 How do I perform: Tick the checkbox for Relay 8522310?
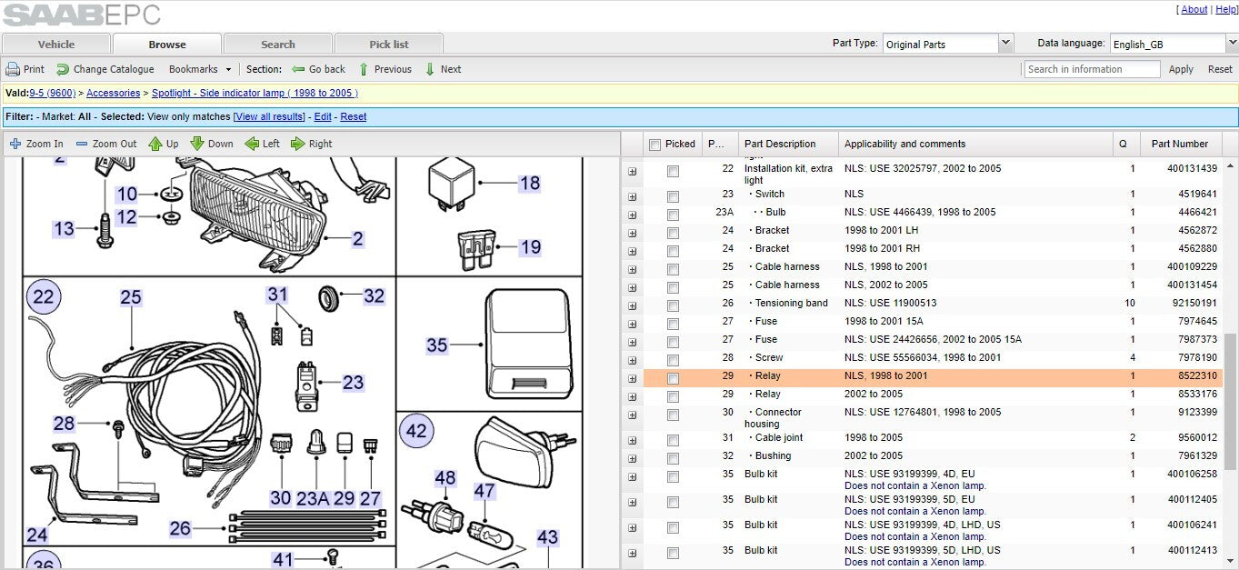673,378
